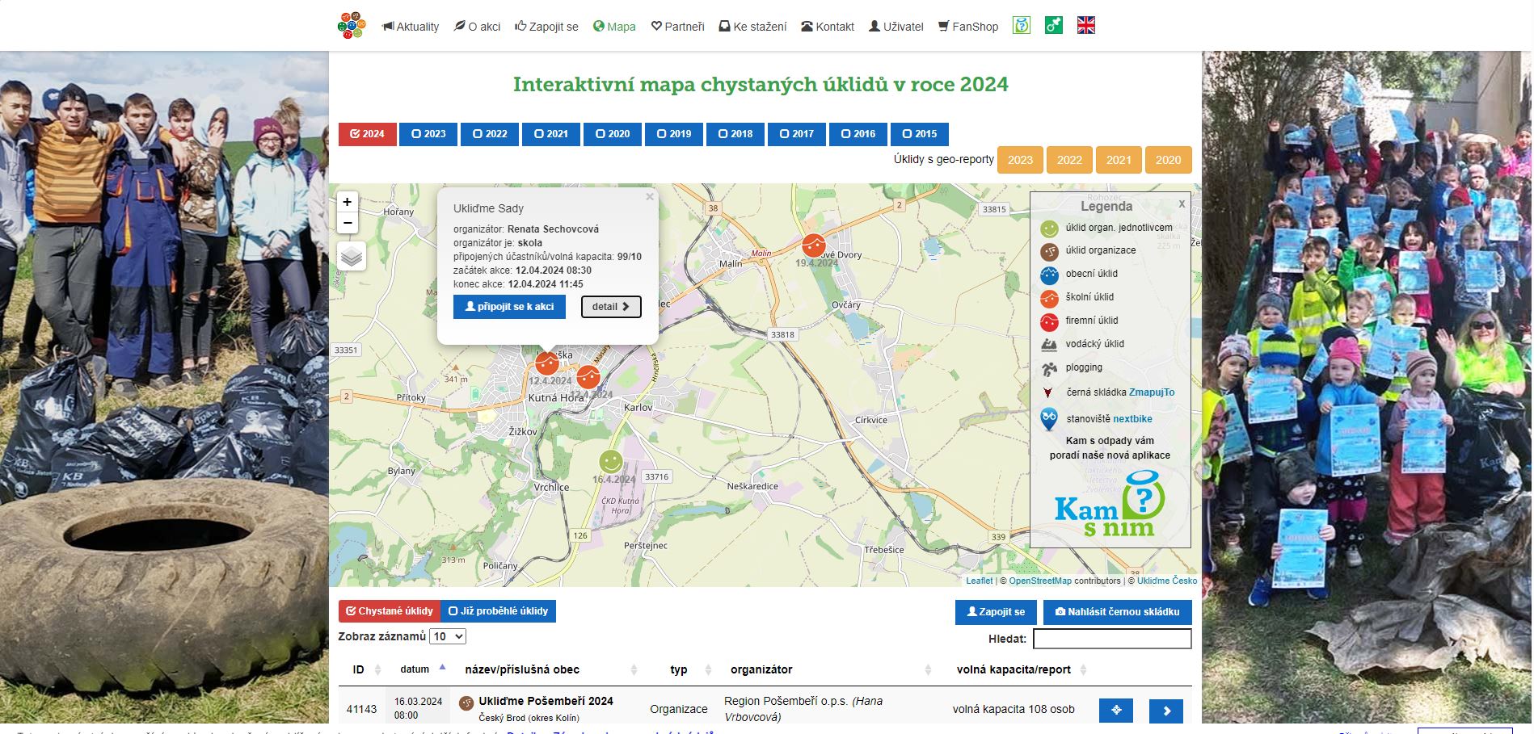The height and width of the screenshot is (734, 1534).
Task: Click the smiley marker dated 16.4.2024
Action: [x=610, y=462]
